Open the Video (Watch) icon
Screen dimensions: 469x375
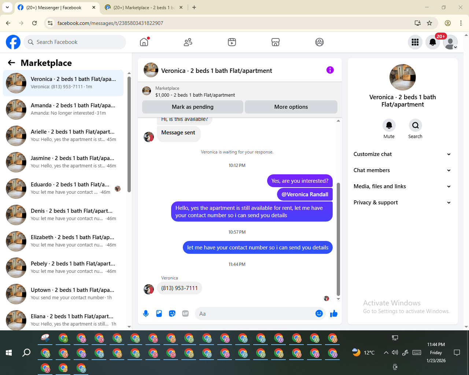[232, 42]
